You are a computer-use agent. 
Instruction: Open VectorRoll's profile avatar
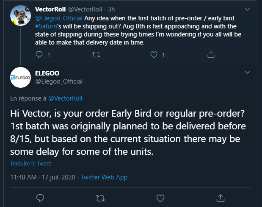[20, 16]
